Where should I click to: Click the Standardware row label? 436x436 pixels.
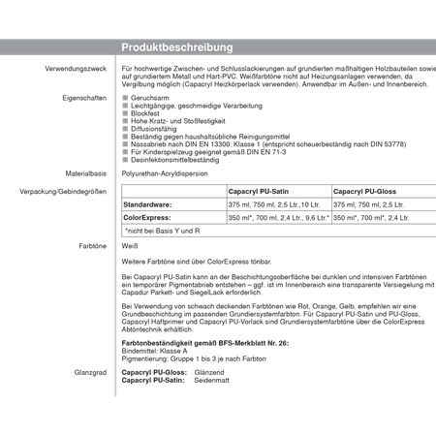tap(147, 204)
